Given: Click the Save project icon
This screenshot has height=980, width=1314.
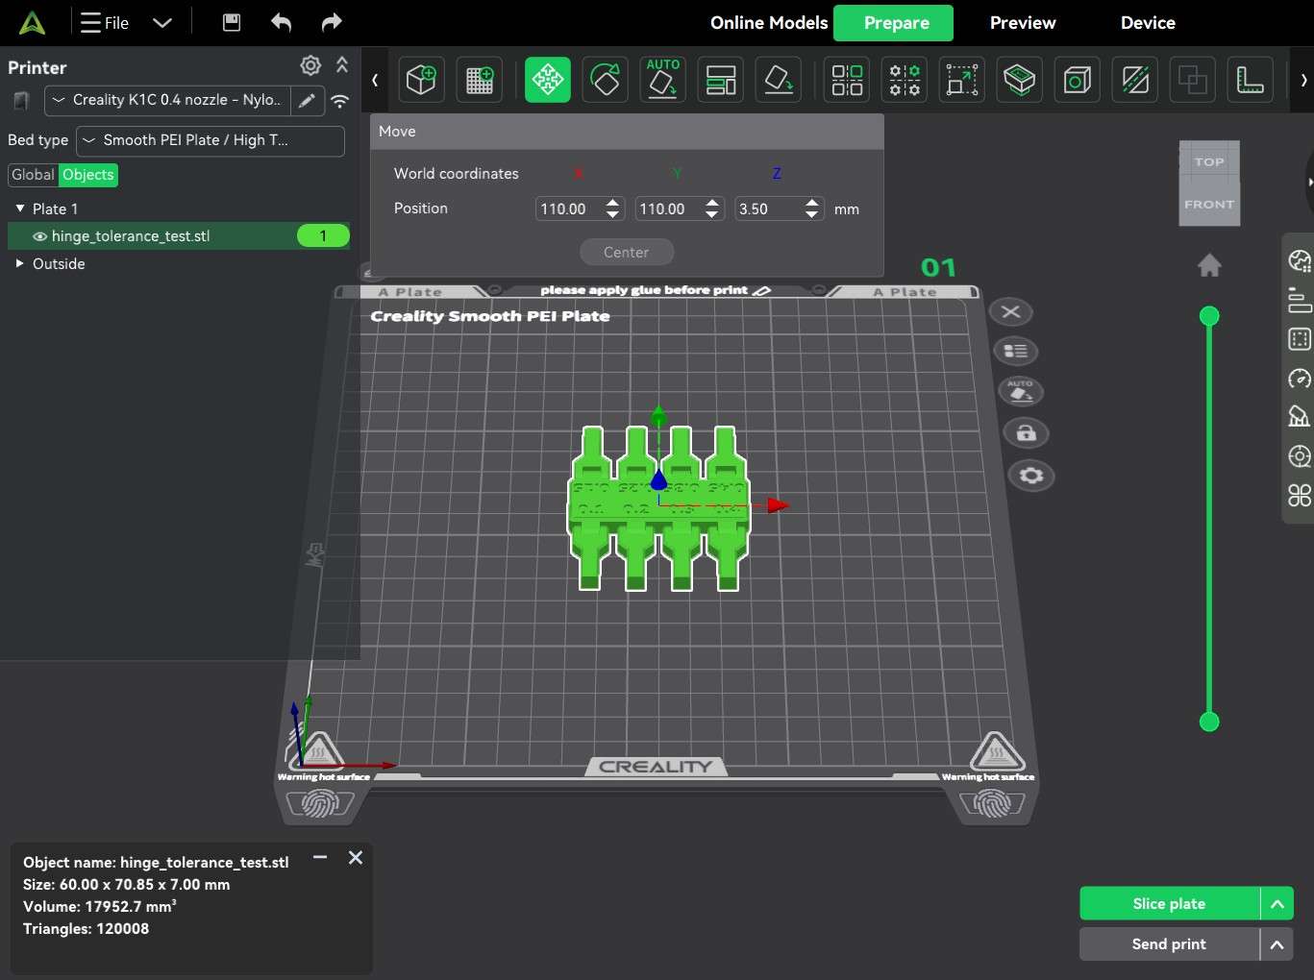Looking at the screenshot, I should [x=232, y=22].
